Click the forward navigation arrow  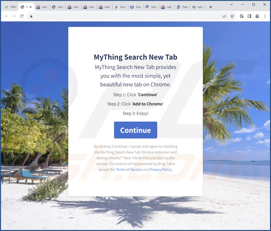[14, 16]
